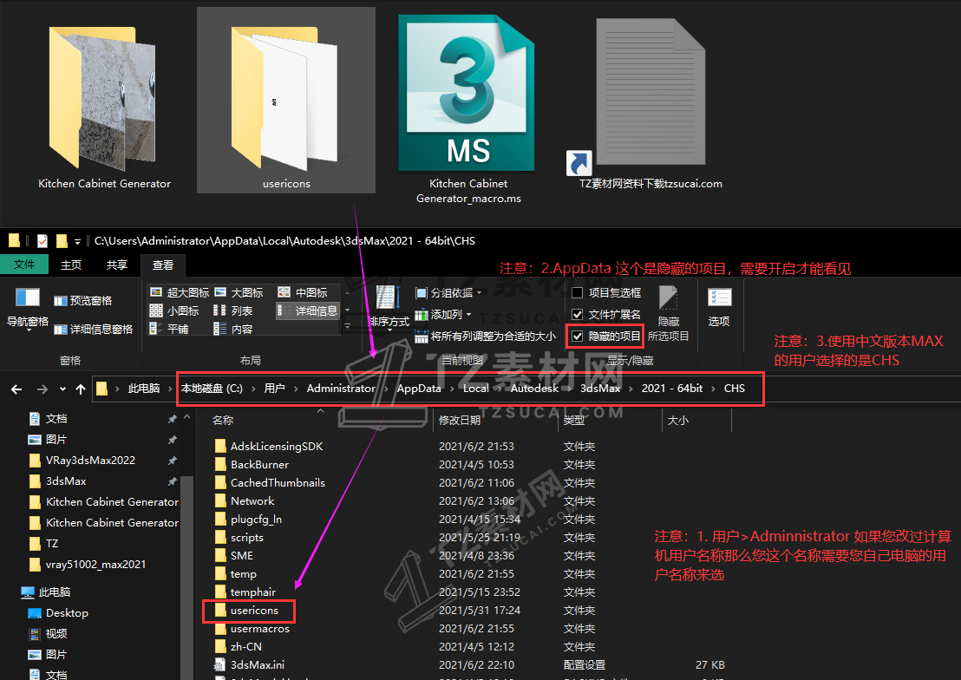Sort by the 大小 column header
Viewport: 961px width, 680px height.
[x=678, y=420]
